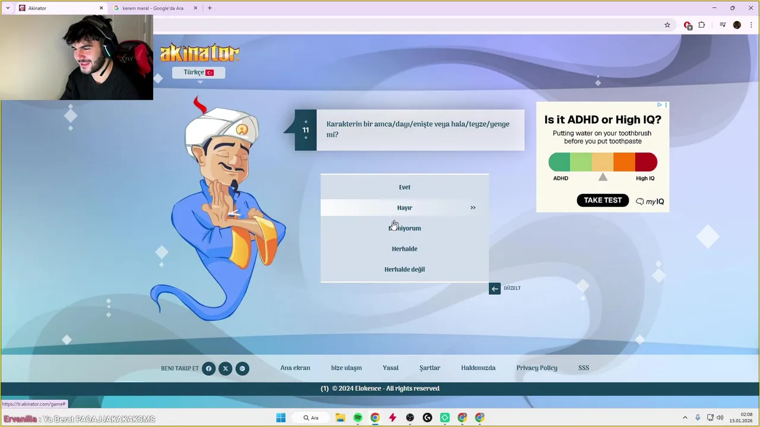Open the Hakkımızda footer link
Image resolution: width=760 pixels, height=427 pixels.
[x=478, y=368]
